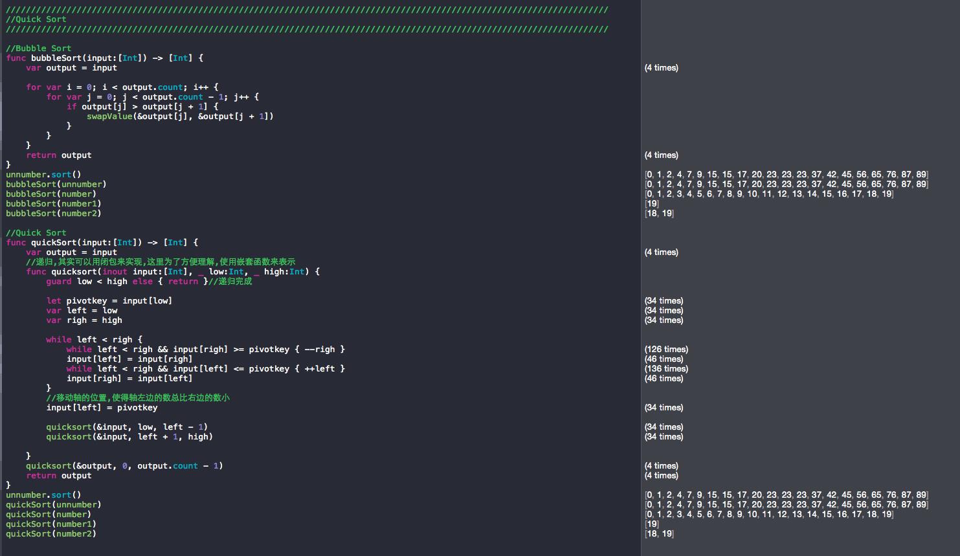Select the bubbleSort(number2) call line
The width and height of the screenshot is (960, 556).
tap(54, 214)
